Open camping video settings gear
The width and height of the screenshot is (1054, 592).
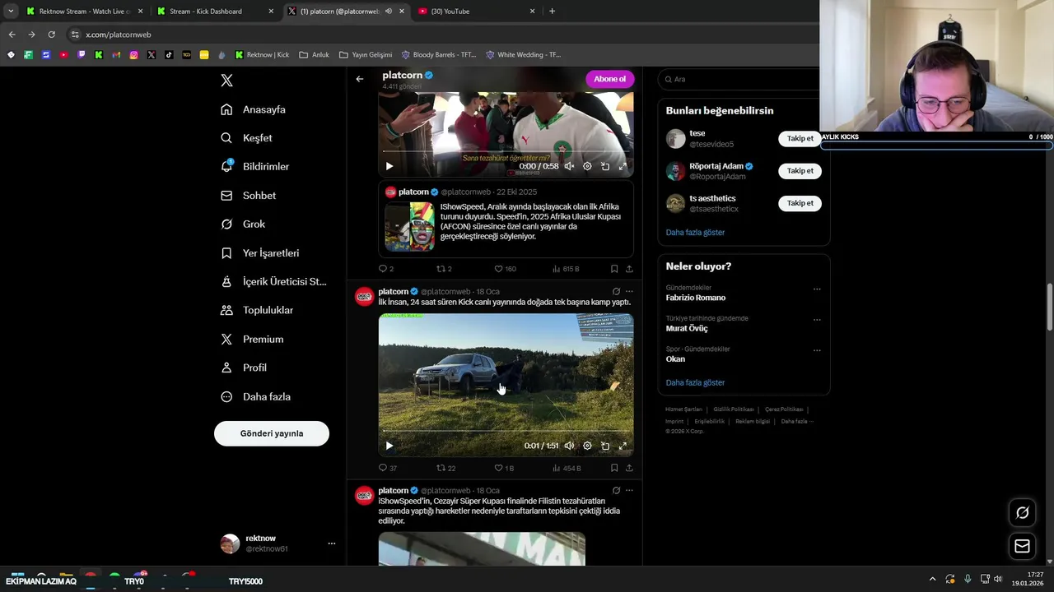(x=587, y=446)
